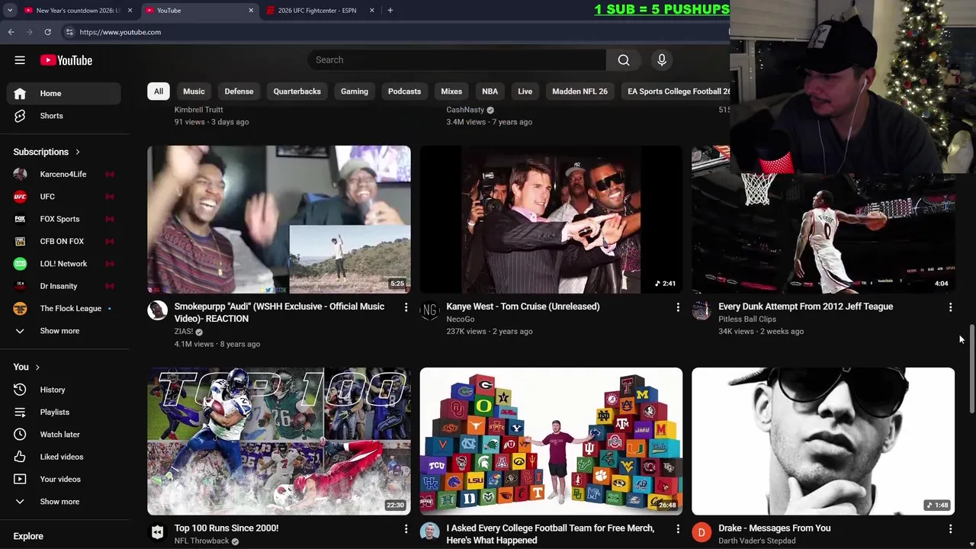Expand the You section chevron
Viewport: 976px width, 549px height.
(x=37, y=367)
